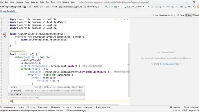199x112 pixels.
Task: Open the App Inspection tool window
Action: [x=103, y=107]
